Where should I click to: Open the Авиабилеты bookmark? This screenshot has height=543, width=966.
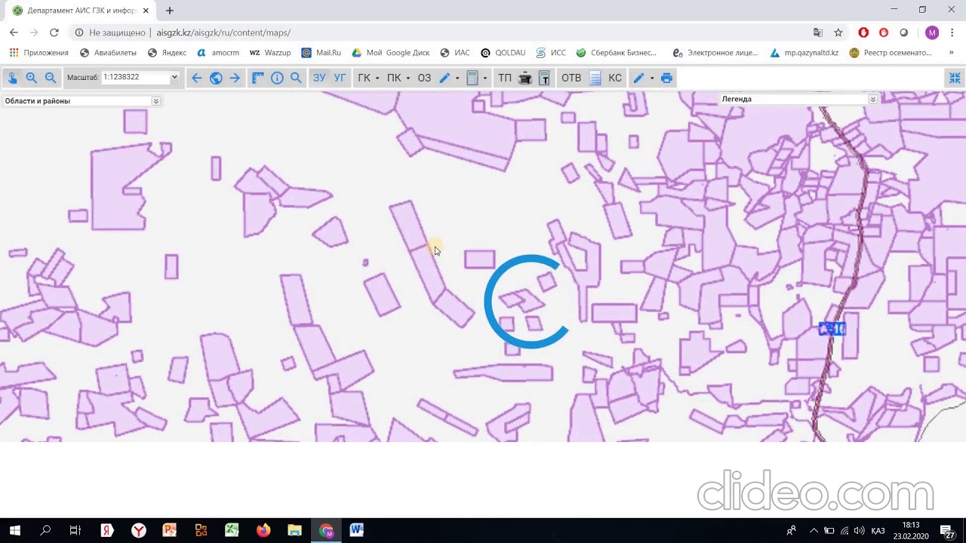pyautogui.click(x=108, y=53)
